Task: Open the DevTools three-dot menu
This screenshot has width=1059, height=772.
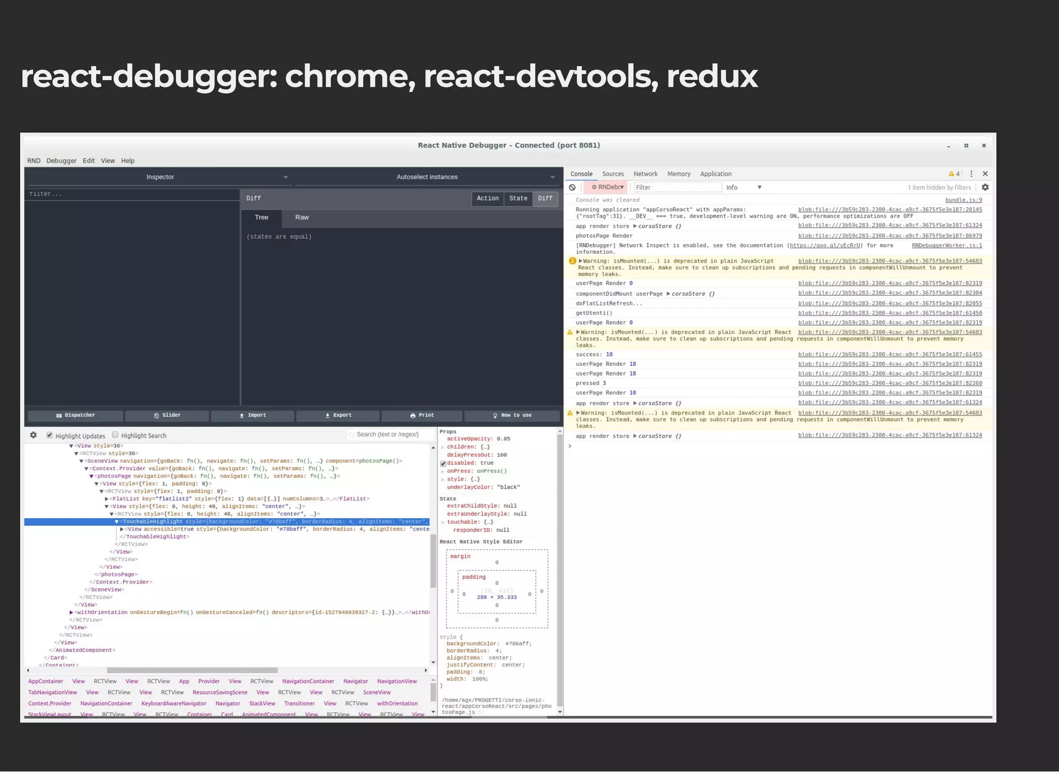Action: 971,174
